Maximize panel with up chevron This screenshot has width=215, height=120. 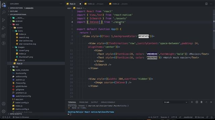coord(206,102)
